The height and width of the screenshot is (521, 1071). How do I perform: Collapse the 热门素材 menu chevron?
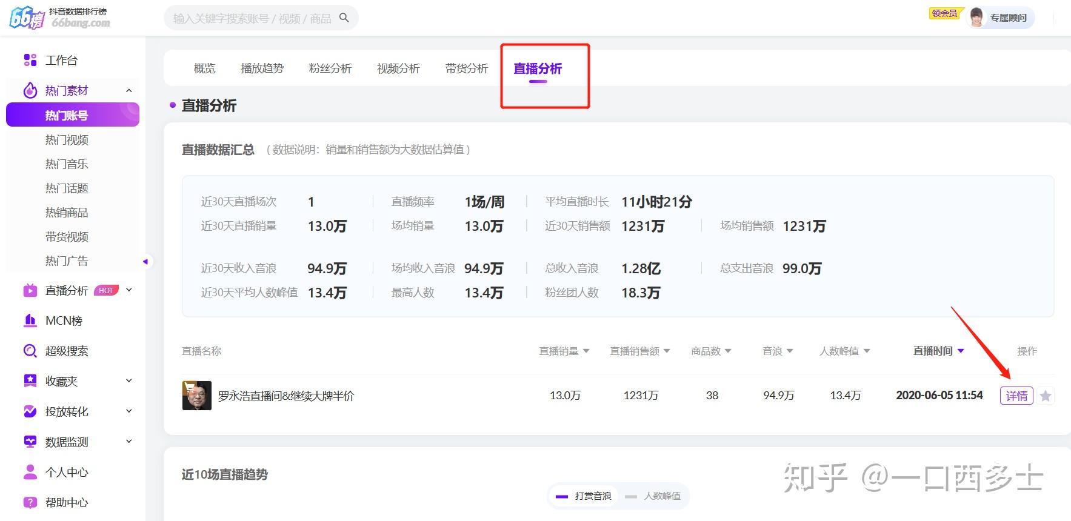128,90
